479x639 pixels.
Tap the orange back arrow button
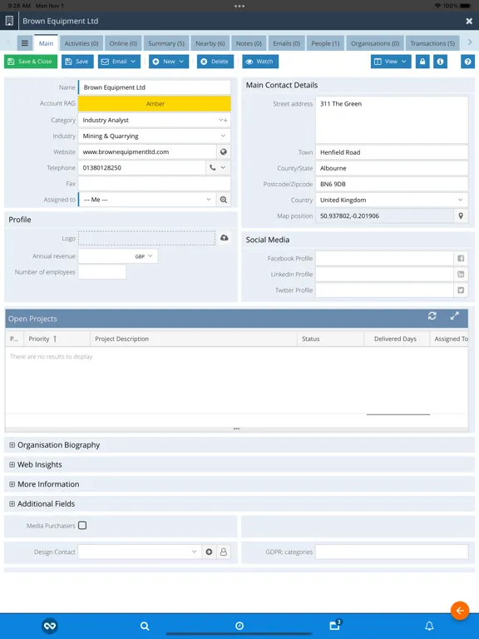(460, 611)
